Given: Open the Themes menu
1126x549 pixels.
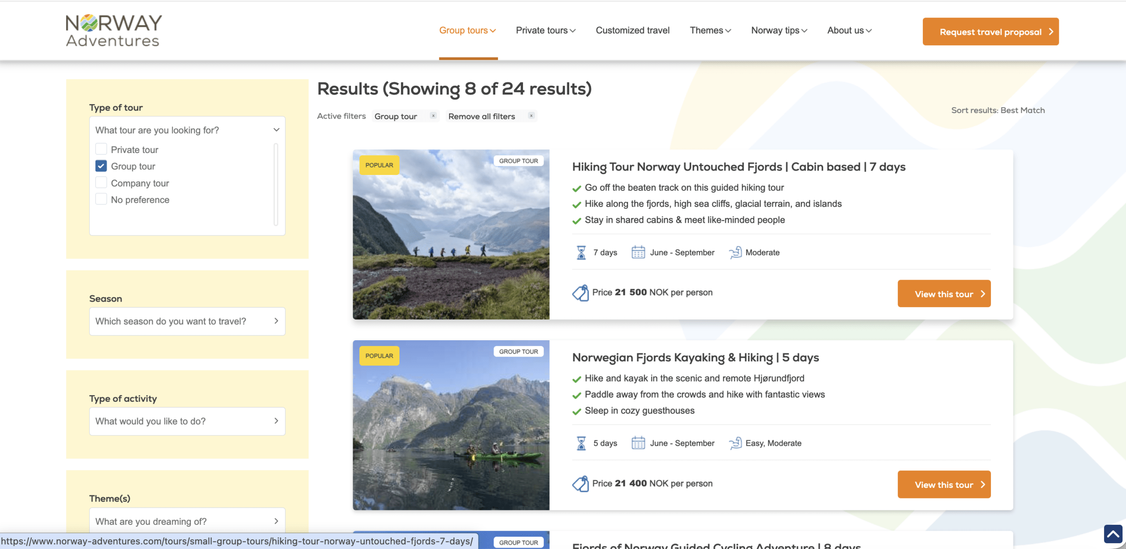Looking at the screenshot, I should pyautogui.click(x=710, y=30).
